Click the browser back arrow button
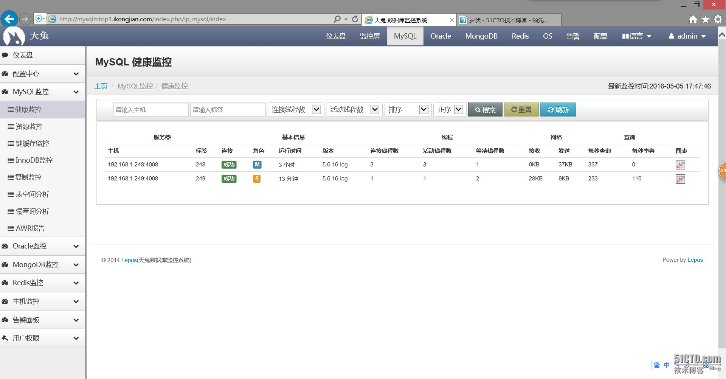 click(x=9, y=19)
